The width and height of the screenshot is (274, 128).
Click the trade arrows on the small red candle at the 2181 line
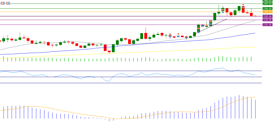pyautogui.click(x=202, y=26)
